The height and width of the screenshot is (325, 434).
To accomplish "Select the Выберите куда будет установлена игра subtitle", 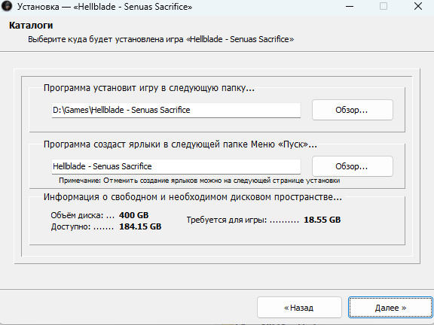I will click(x=160, y=39).
